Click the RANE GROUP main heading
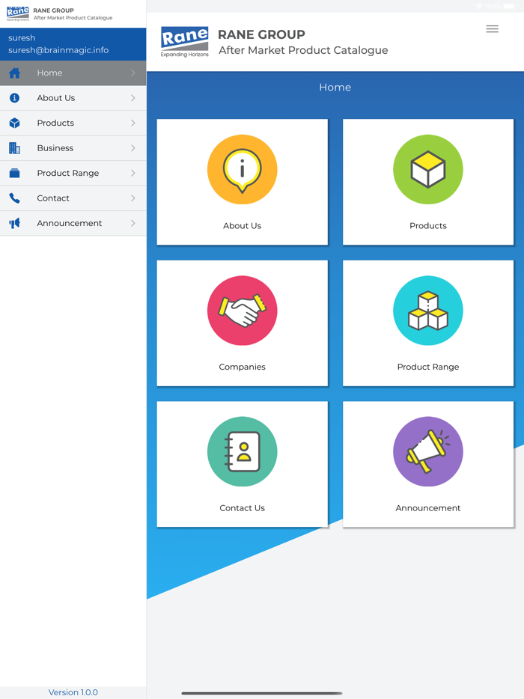 click(x=261, y=34)
